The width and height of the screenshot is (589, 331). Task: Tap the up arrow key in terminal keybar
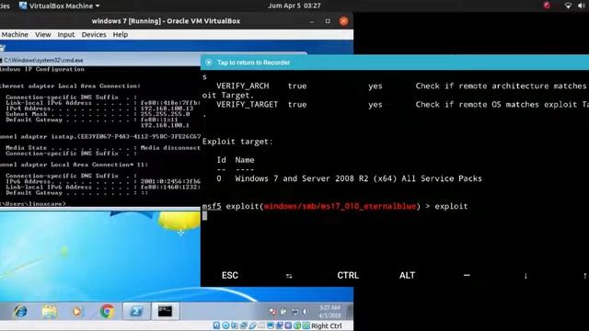(x=585, y=276)
